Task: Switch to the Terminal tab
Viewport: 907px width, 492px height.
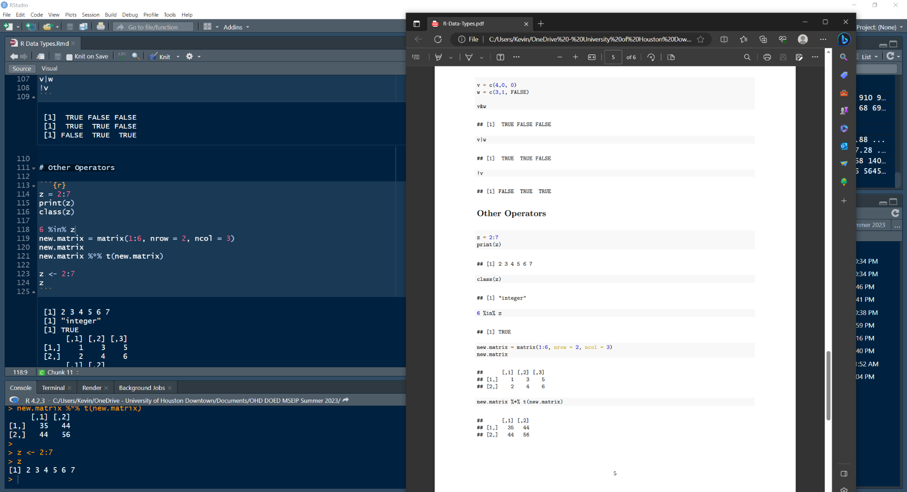Action: pos(53,388)
